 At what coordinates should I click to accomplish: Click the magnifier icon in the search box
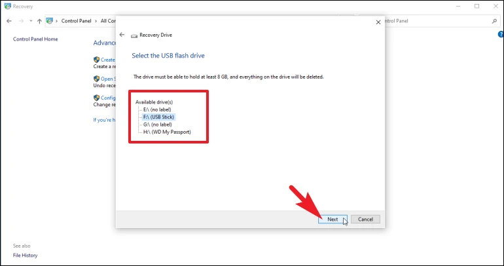pos(494,21)
